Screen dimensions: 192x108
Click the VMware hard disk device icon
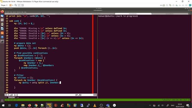[164, 5]
